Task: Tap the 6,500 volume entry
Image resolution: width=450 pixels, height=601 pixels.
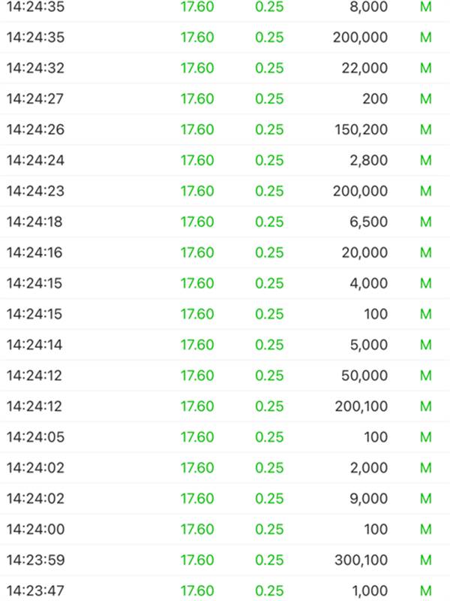Action: tap(368, 222)
